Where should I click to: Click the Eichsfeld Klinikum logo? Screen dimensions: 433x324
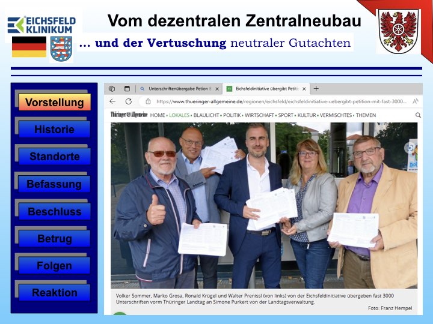point(41,24)
